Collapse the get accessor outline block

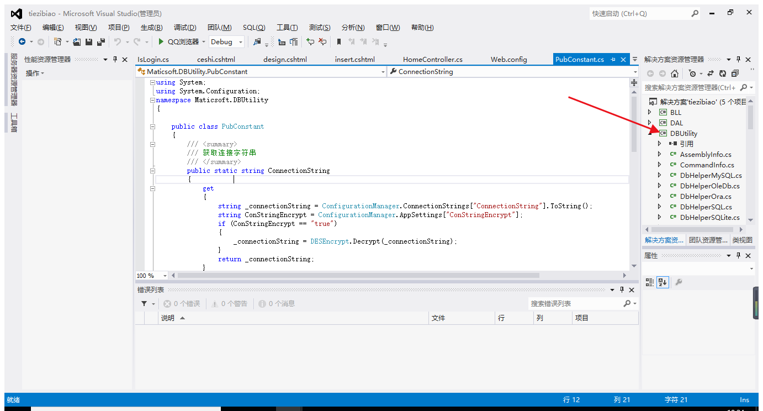pos(152,188)
